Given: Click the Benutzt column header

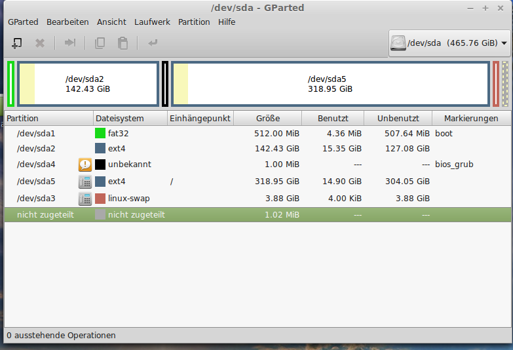Looking at the screenshot, I should (333, 118).
